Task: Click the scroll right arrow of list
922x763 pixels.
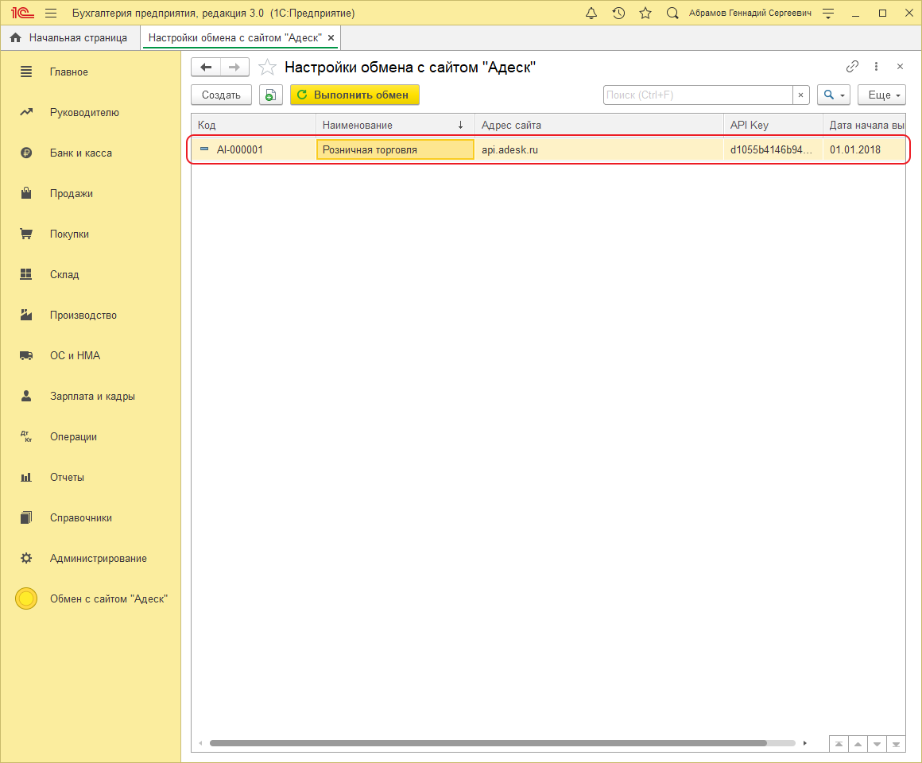Action: coord(805,743)
